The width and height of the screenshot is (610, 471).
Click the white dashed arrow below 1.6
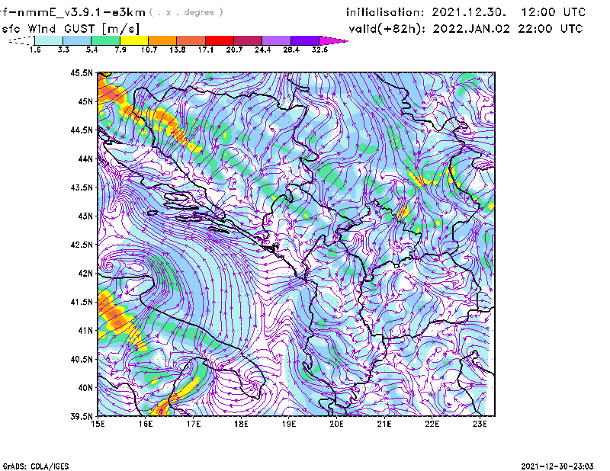(x=21, y=40)
